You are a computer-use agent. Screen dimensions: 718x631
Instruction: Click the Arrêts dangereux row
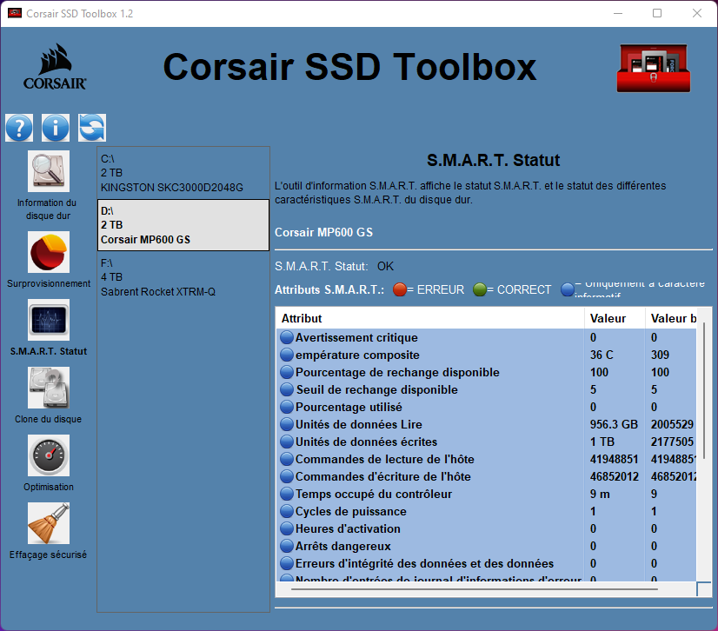tap(486, 547)
